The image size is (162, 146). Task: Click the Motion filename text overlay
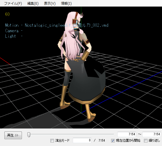click(57, 25)
